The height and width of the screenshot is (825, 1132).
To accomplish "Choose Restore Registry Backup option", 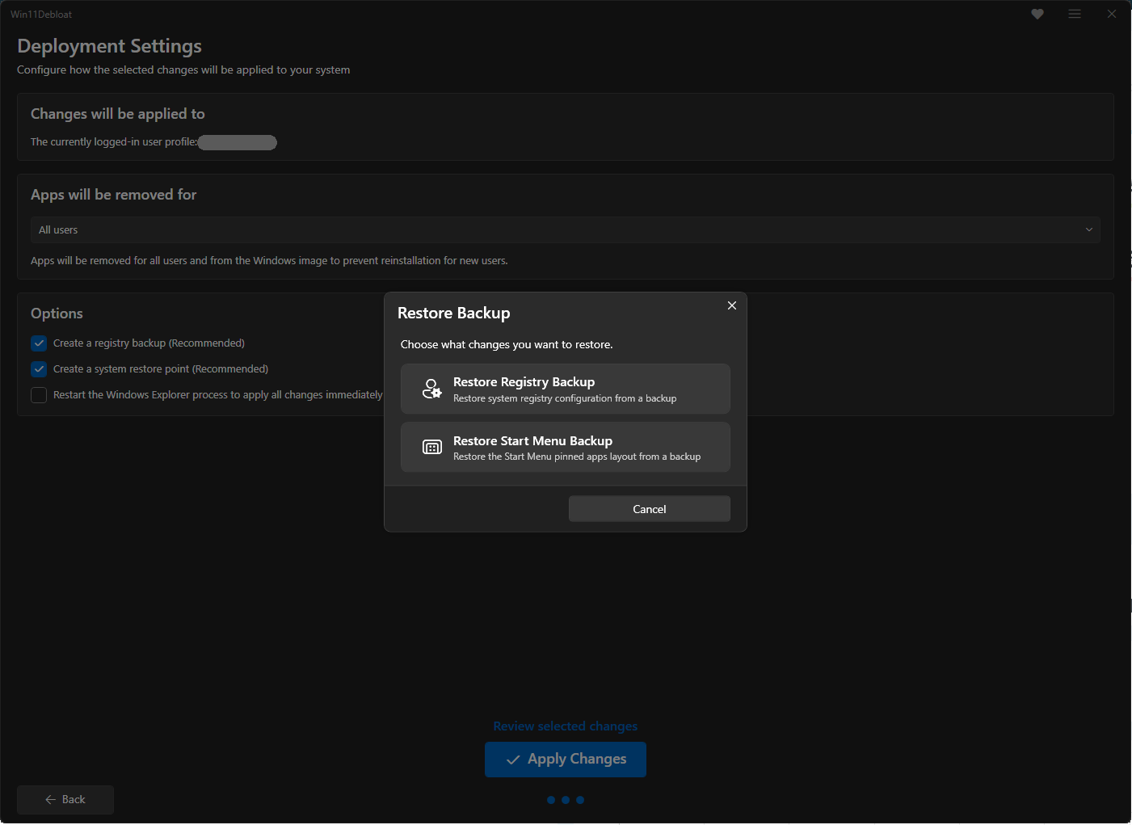I will click(566, 389).
